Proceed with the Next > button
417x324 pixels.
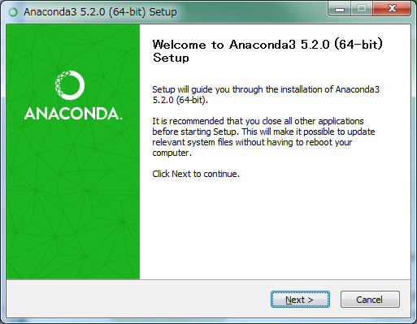pyautogui.click(x=300, y=300)
